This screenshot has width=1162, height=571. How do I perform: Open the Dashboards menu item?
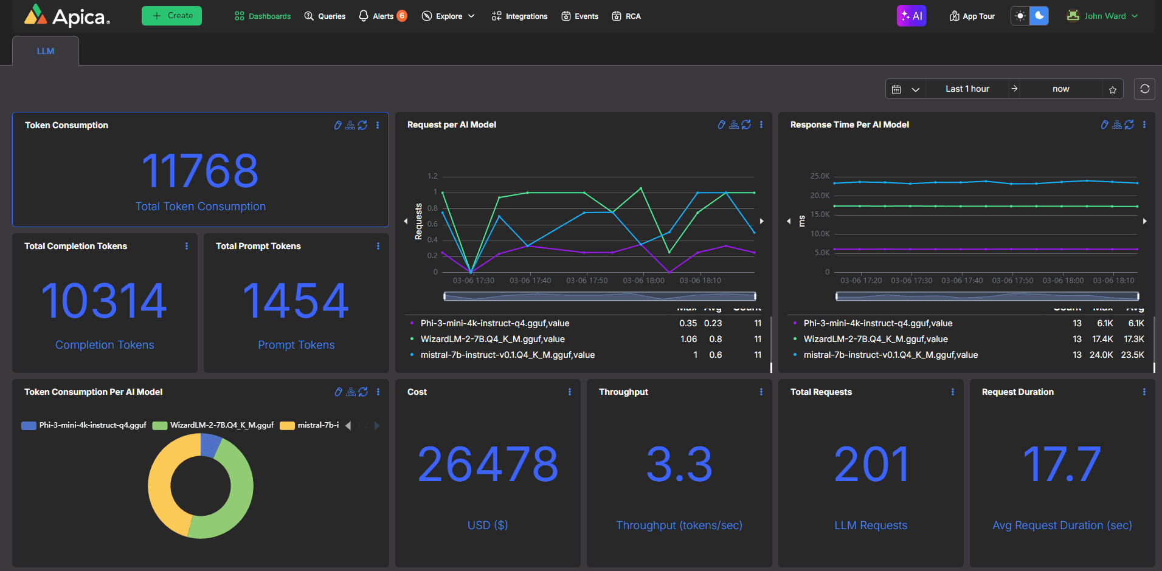pyautogui.click(x=263, y=16)
